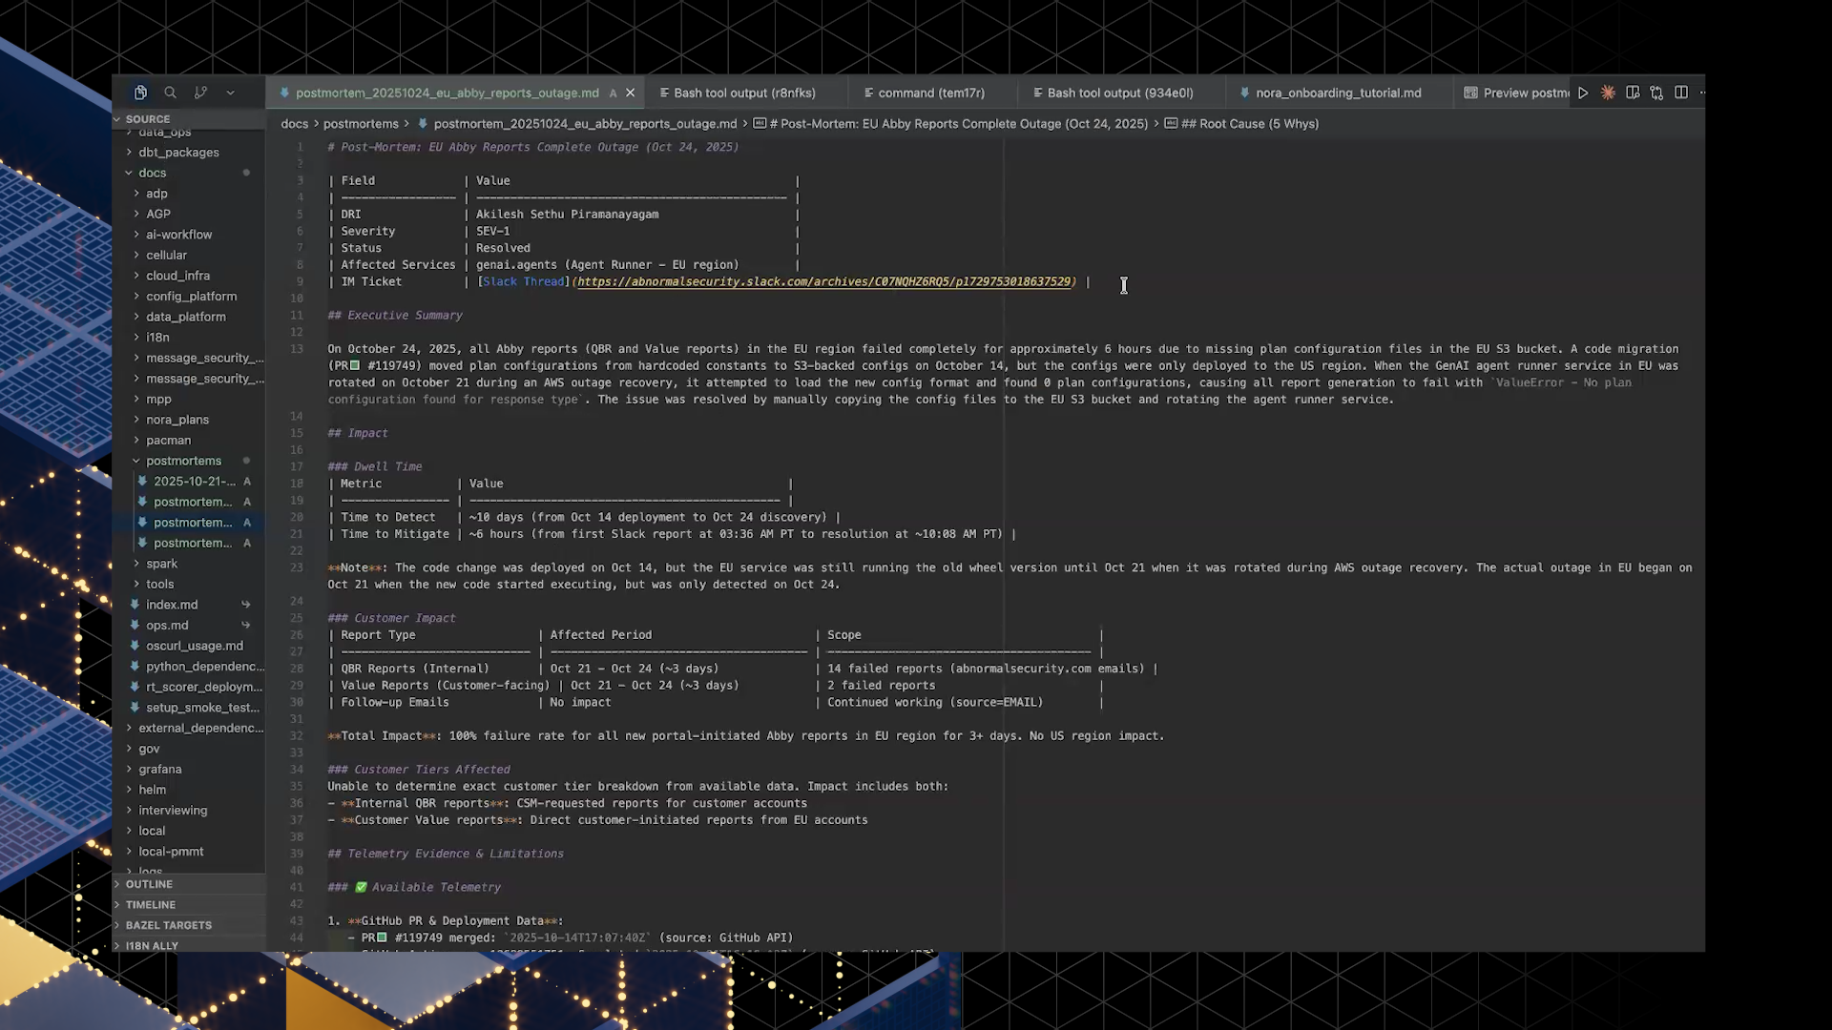This screenshot has width=1832, height=1030.
Task: Open rt_scorer_deploym... file icon
Action: pos(135,687)
